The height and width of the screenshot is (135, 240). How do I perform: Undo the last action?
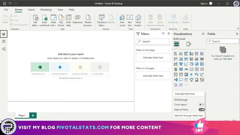point(10,3)
